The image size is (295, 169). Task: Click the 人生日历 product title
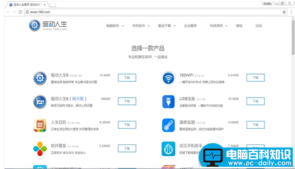click(x=59, y=122)
